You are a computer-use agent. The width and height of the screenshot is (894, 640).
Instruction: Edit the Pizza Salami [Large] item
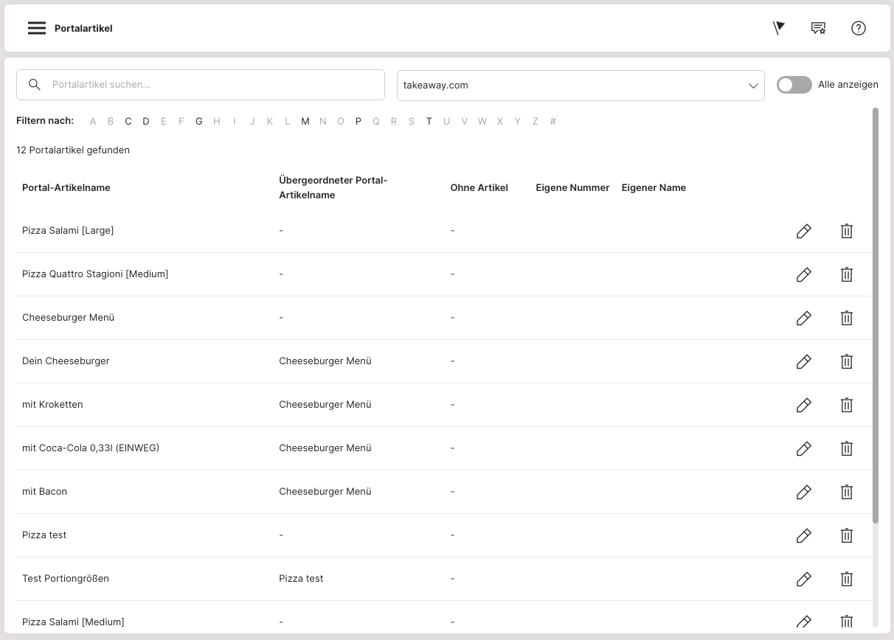tap(803, 231)
